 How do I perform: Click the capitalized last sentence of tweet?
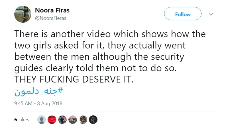[74, 79]
